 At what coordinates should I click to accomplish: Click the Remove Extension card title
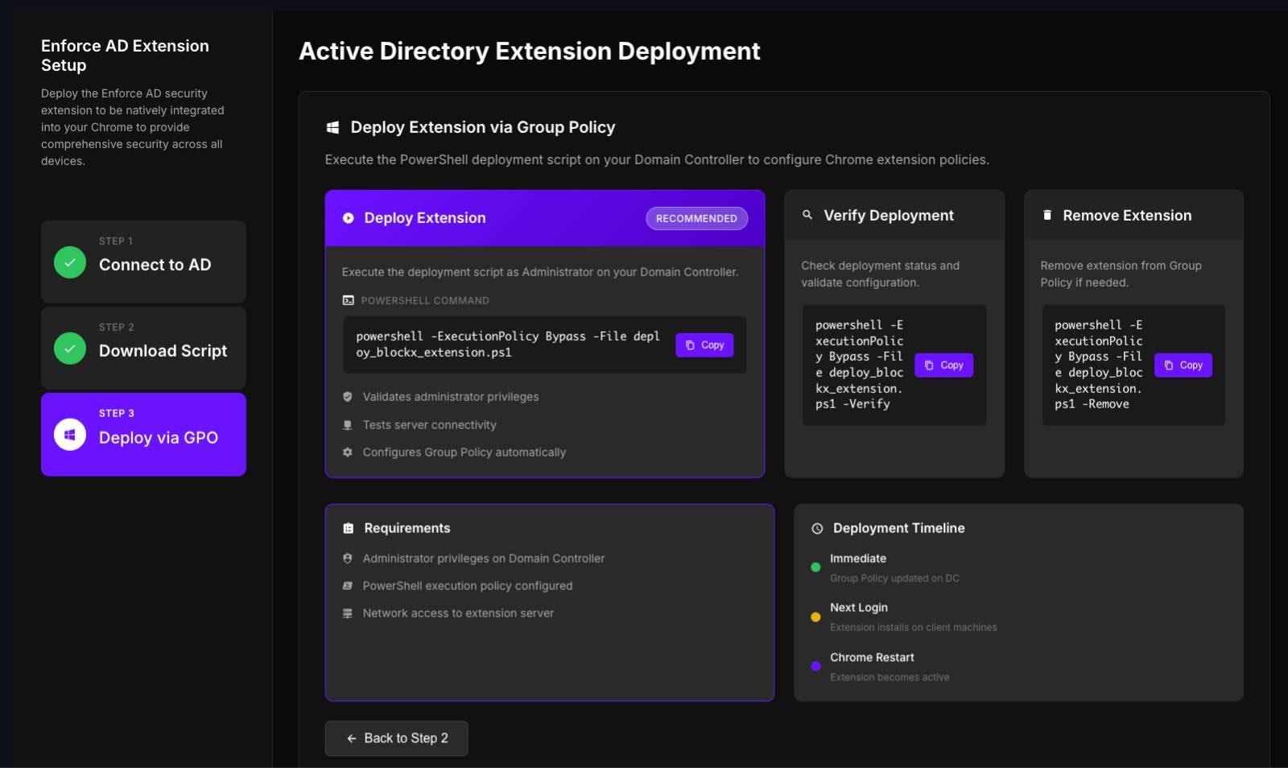point(1127,216)
